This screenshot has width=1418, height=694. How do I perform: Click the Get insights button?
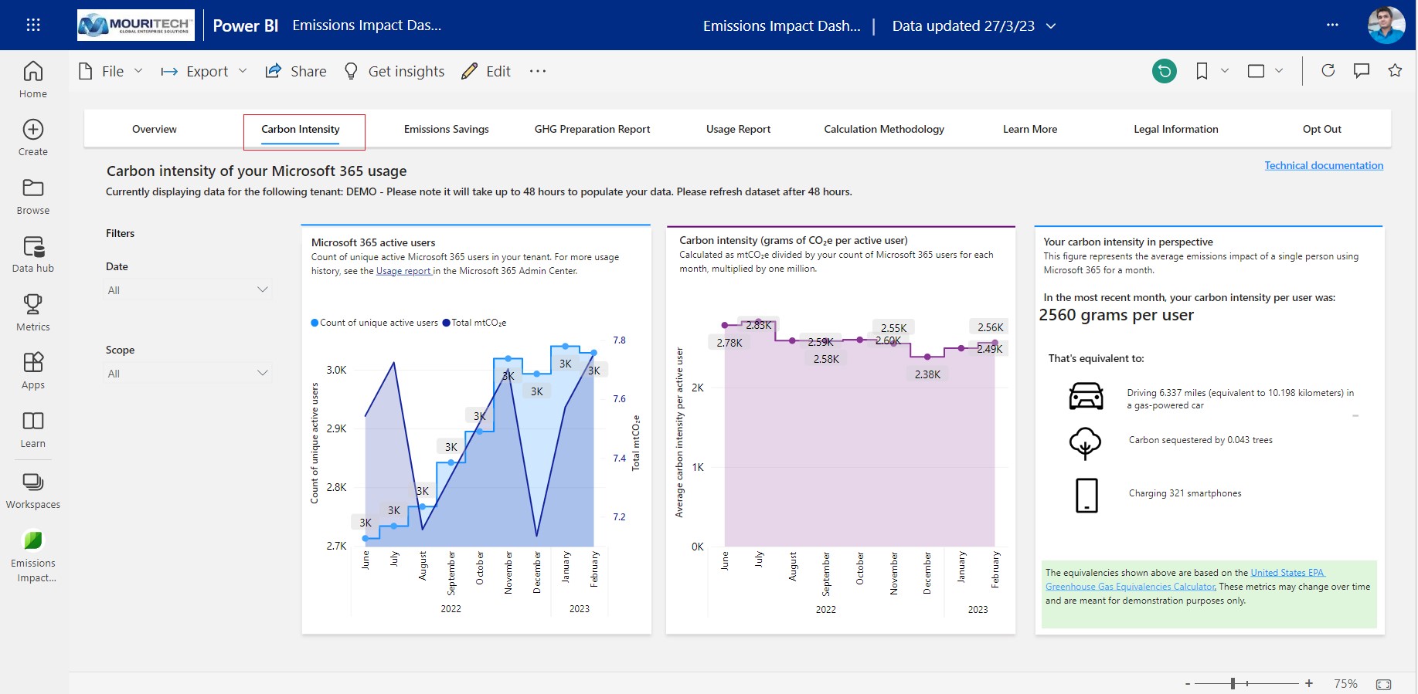(x=395, y=71)
